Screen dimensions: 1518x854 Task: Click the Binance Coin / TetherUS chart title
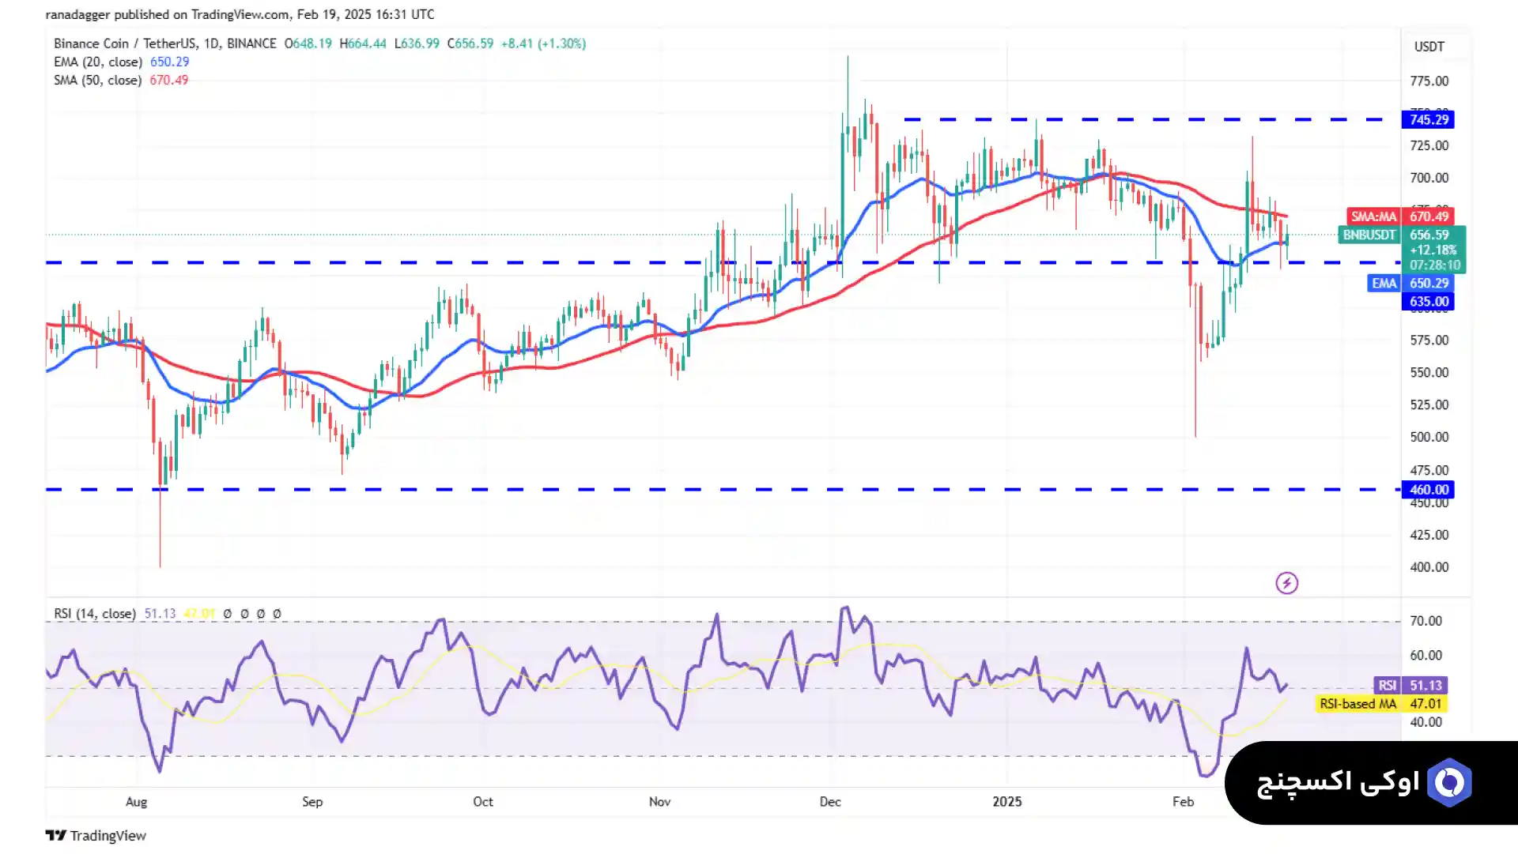165,43
